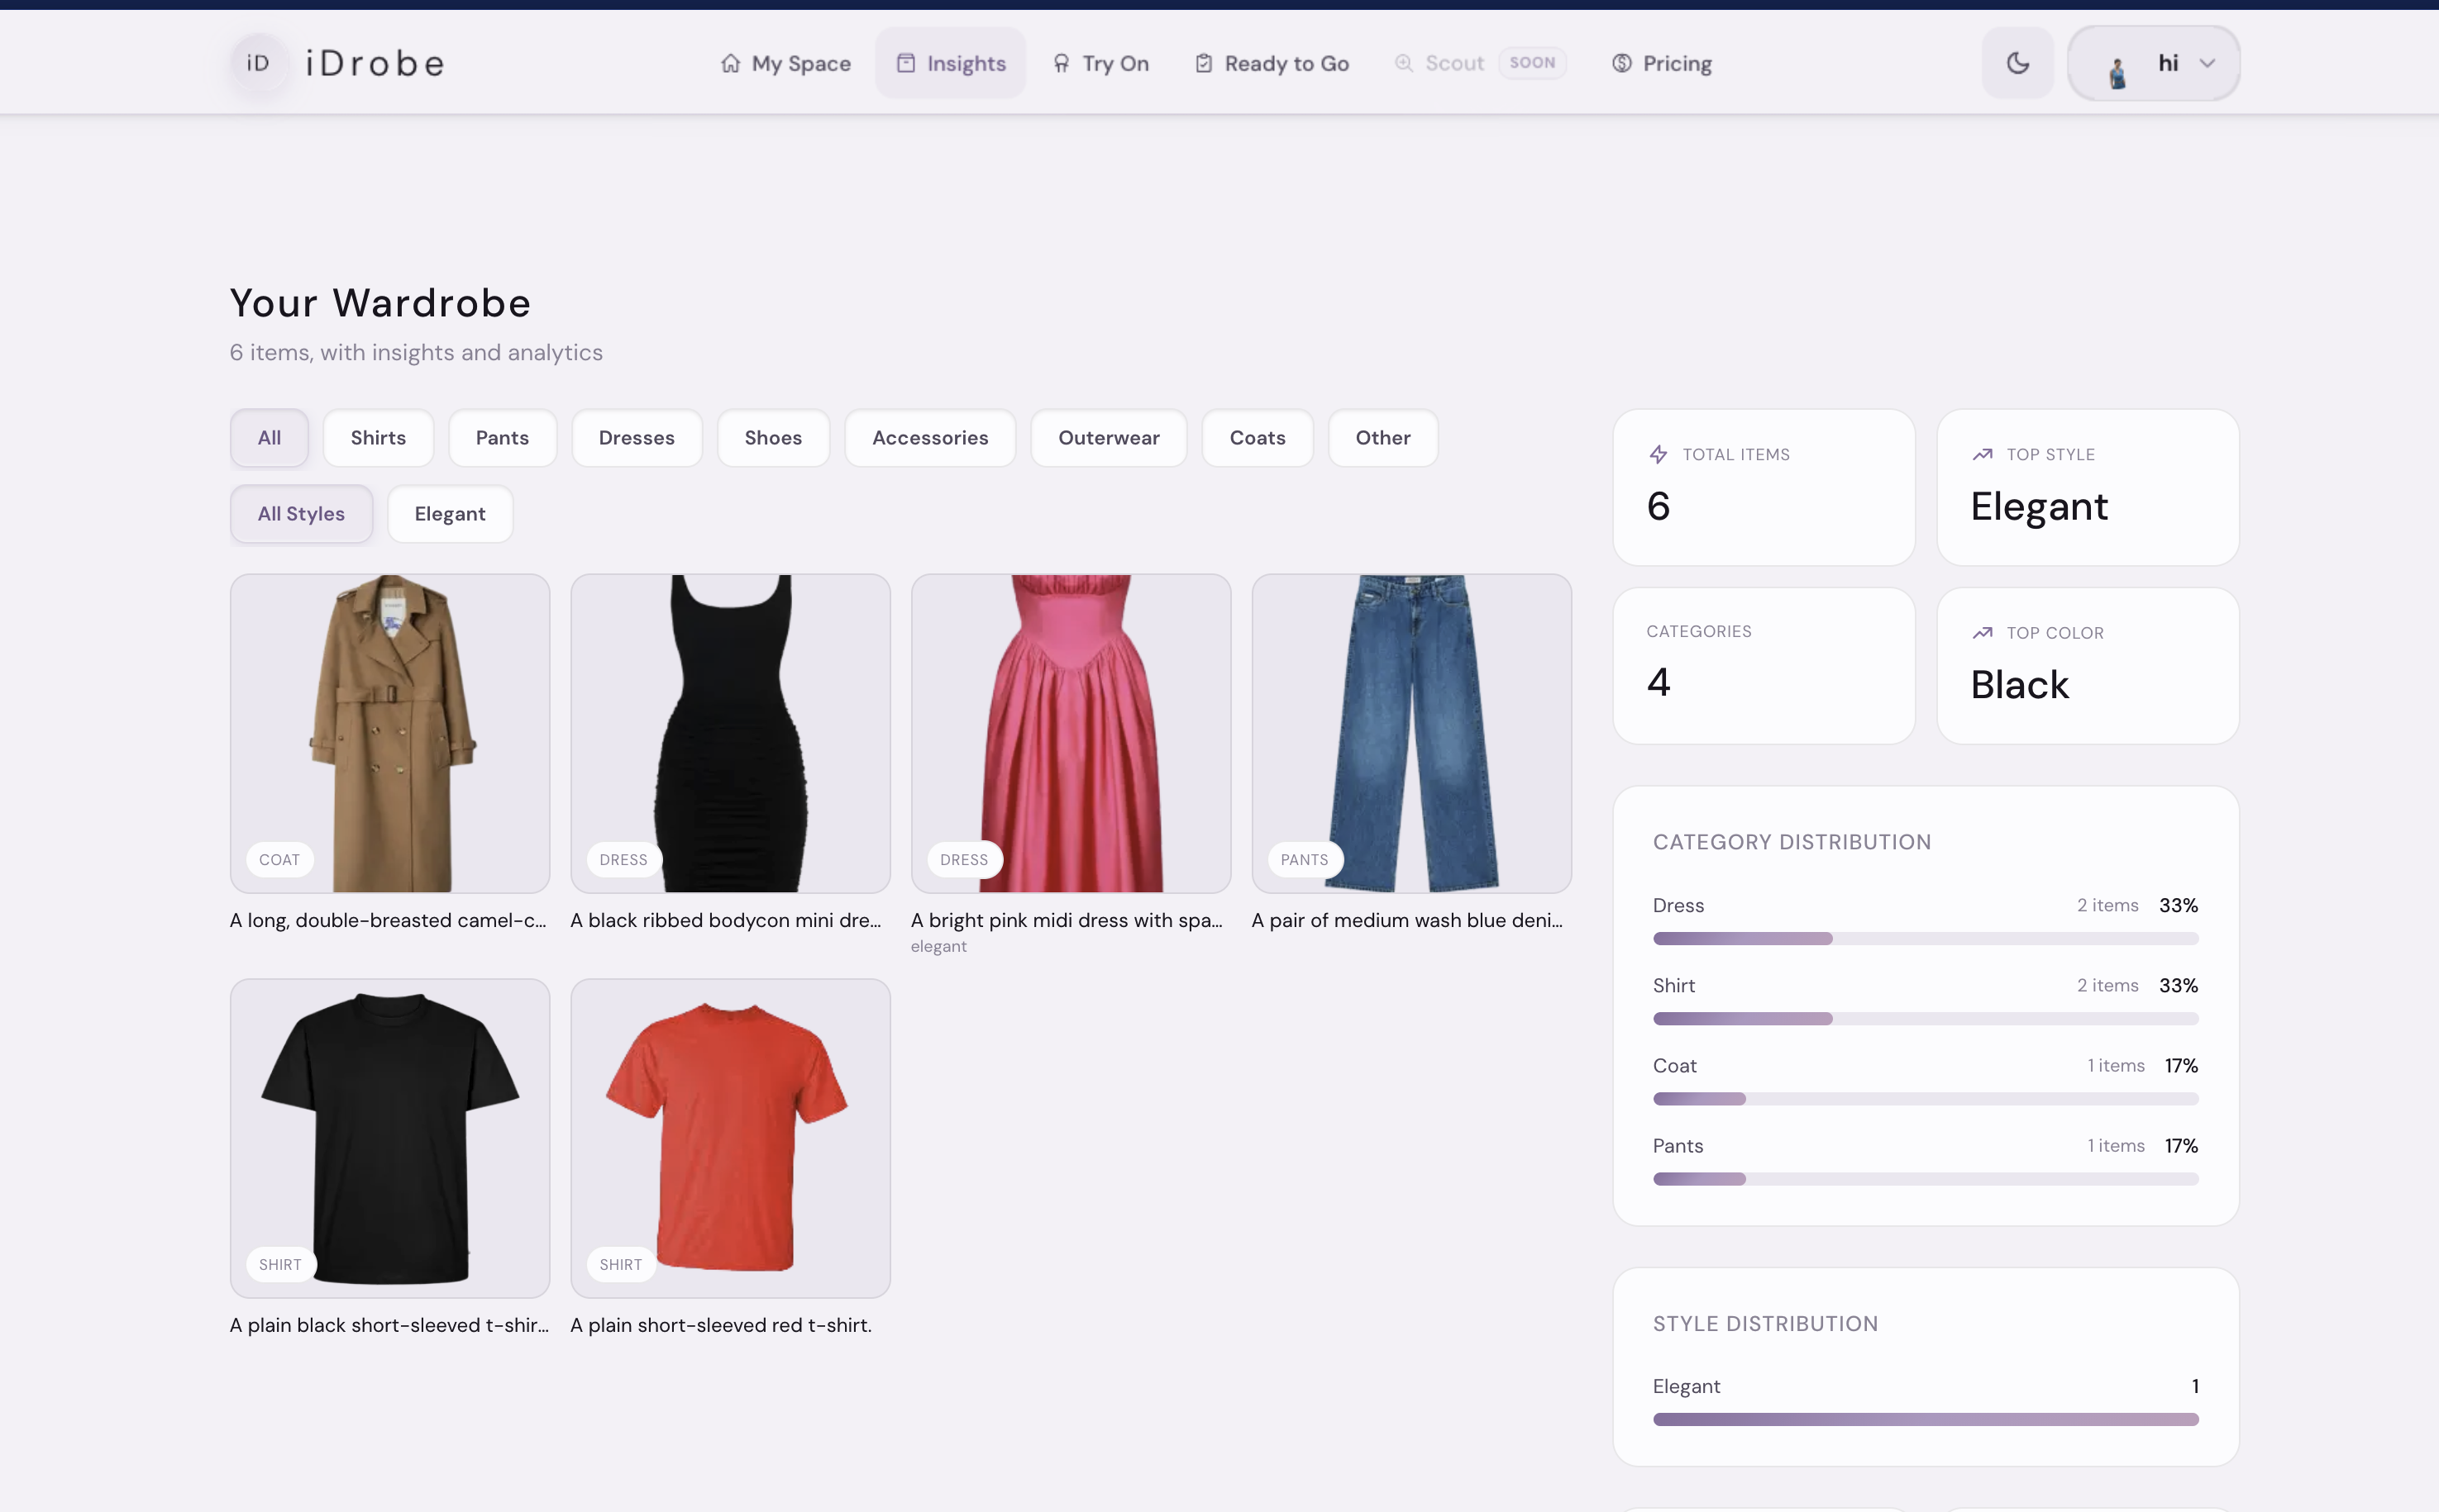Open Ready to Go page
2439x1512 pixels.
[x=1272, y=63]
